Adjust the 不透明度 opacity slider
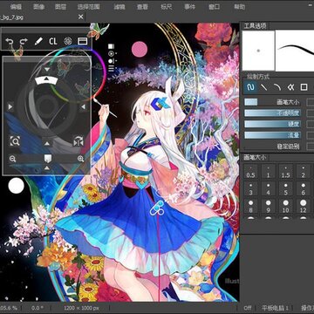The image size is (314, 314). point(272,113)
